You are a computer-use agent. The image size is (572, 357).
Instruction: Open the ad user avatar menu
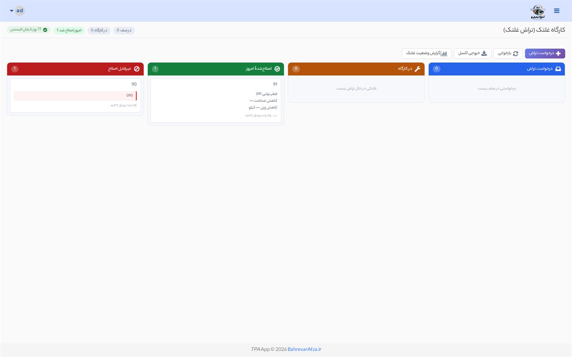pyautogui.click(x=20, y=11)
